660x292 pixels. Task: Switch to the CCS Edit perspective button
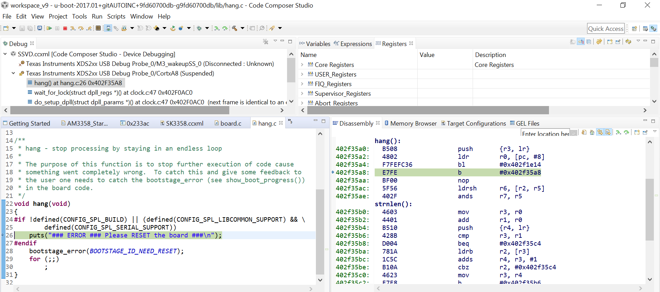645,28
